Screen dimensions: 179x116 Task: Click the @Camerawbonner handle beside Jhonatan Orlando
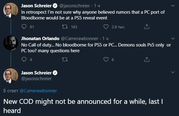[80, 39]
